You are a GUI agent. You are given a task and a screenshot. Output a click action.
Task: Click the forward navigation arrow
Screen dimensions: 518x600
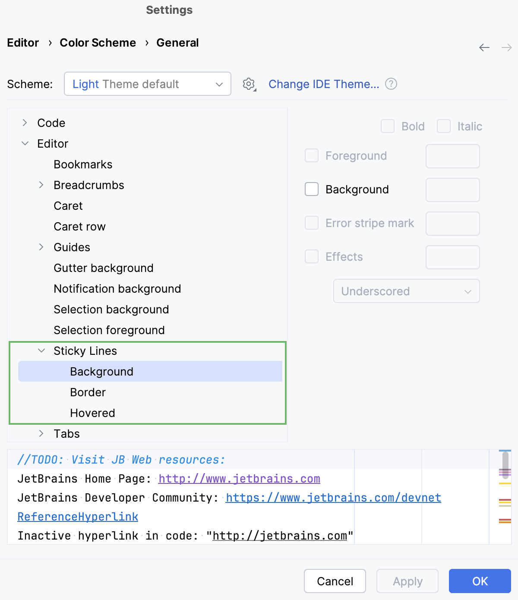505,47
